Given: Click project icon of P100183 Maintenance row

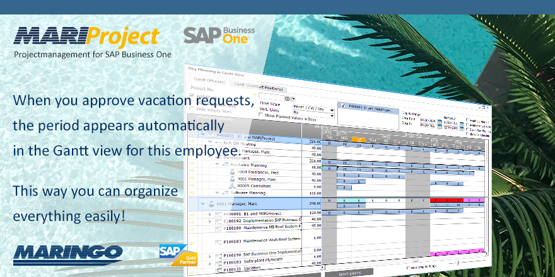Looking at the screenshot, I should [x=218, y=242].
